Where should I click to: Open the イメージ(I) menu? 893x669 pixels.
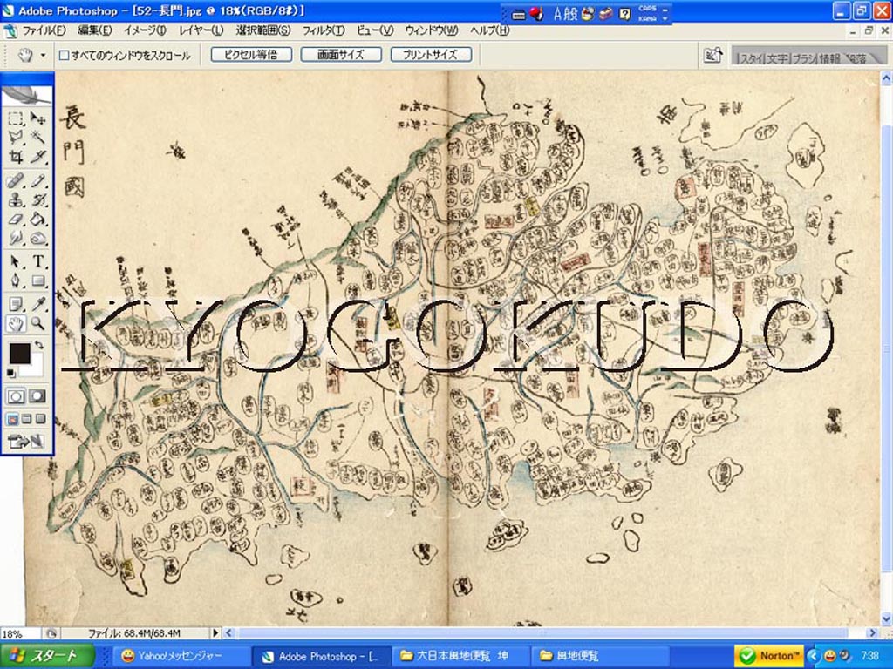(x=146, y=30)
